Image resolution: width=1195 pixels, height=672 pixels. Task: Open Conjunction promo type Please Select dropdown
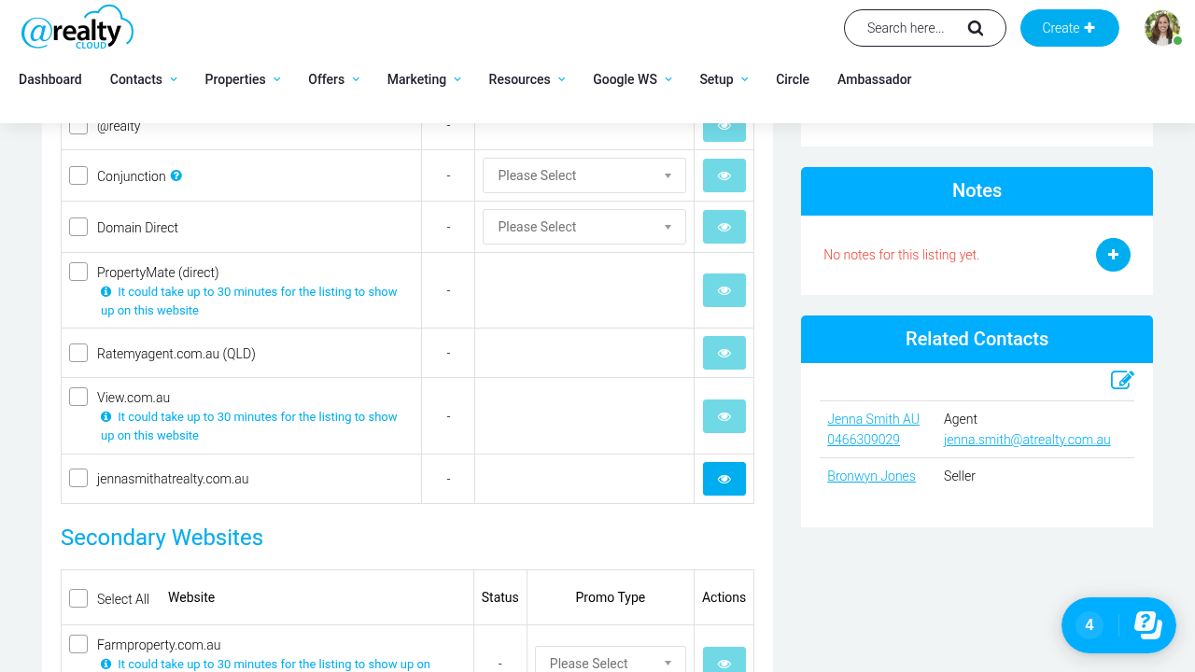point(584,175)
